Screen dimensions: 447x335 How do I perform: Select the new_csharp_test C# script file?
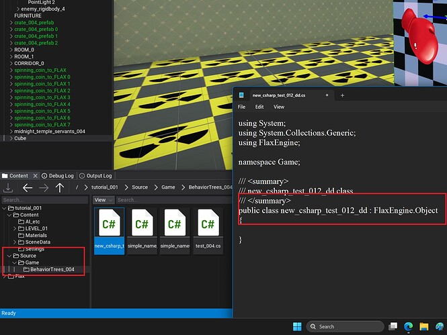click(109, 225)
